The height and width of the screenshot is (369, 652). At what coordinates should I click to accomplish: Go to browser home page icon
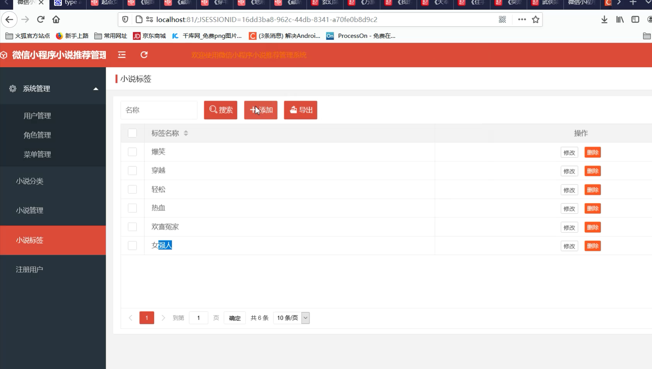[56, 19]
